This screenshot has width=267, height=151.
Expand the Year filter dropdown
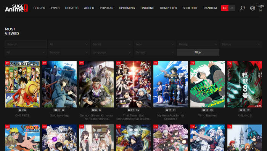[x=155, y=44]
